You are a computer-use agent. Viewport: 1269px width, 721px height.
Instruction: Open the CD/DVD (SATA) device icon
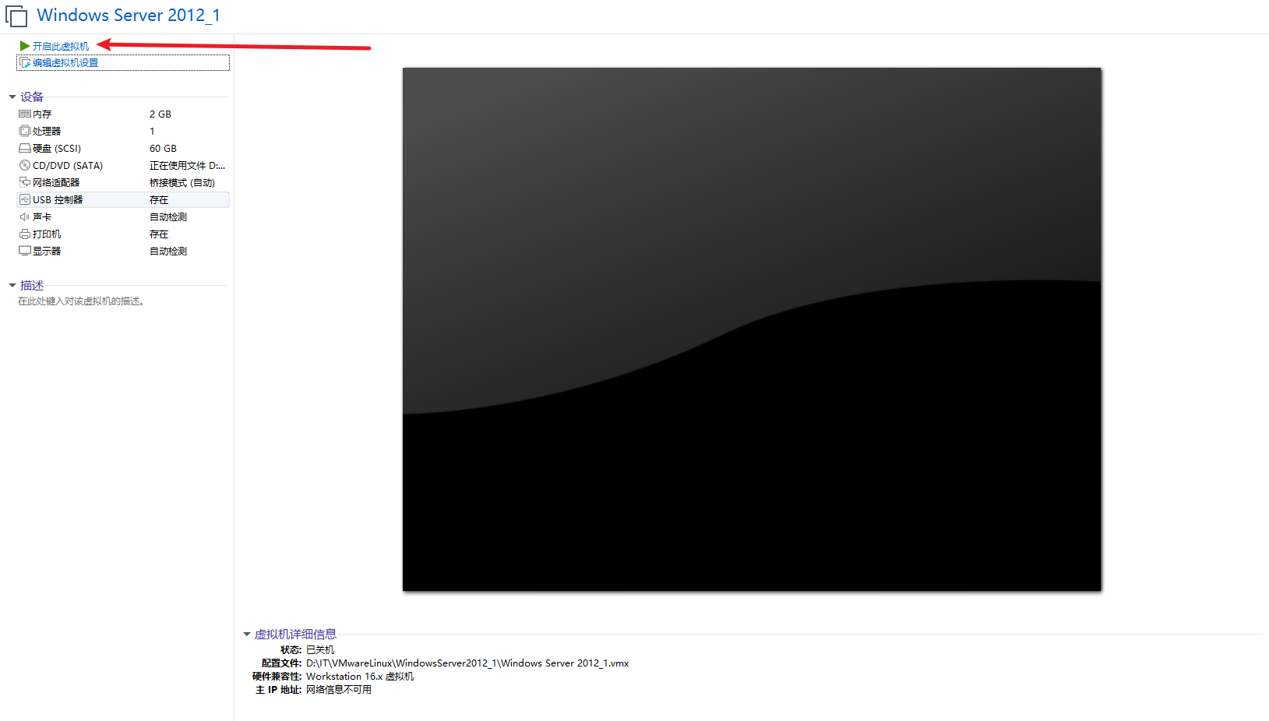point(24,165)
